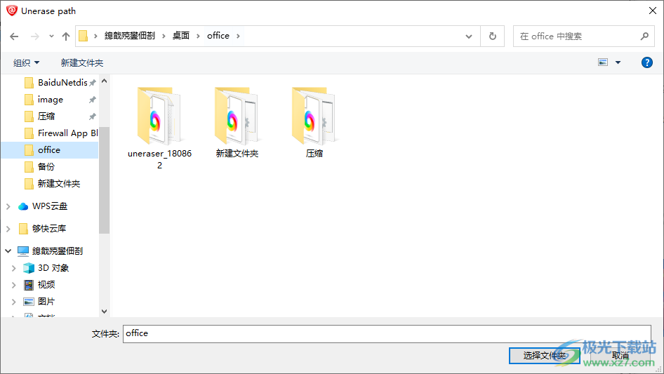
Task: Select pinned 压缩 folder in sidebar
Action: (x=46, y=116)
